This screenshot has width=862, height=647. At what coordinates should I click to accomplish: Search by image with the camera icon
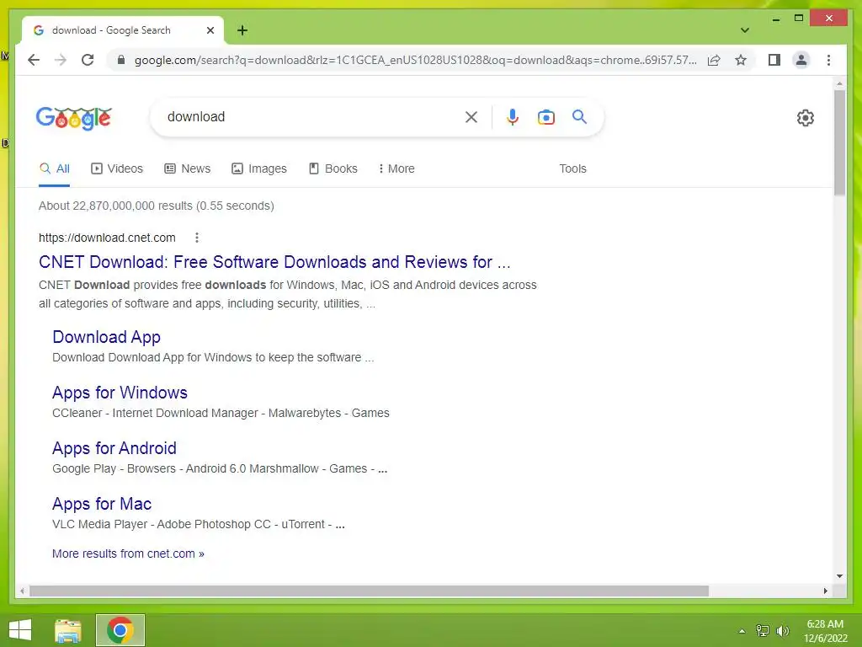(x=545, y=116)
